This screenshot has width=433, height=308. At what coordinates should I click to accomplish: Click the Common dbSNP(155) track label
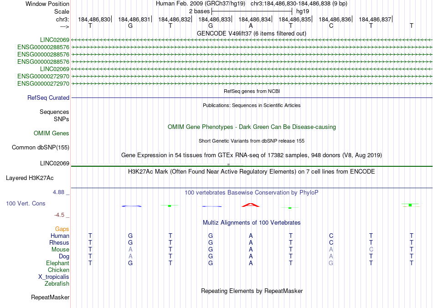click(41, 147)
